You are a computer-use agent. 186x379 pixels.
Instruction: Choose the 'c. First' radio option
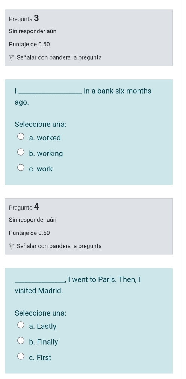tap(21, 356)
